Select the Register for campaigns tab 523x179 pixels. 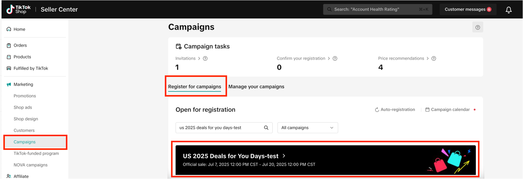click(195, 87)
